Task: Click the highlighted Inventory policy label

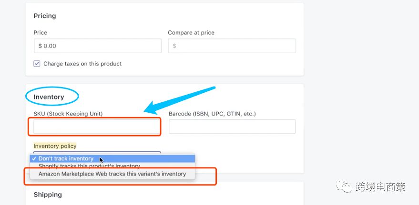Action: coord(55,146)
